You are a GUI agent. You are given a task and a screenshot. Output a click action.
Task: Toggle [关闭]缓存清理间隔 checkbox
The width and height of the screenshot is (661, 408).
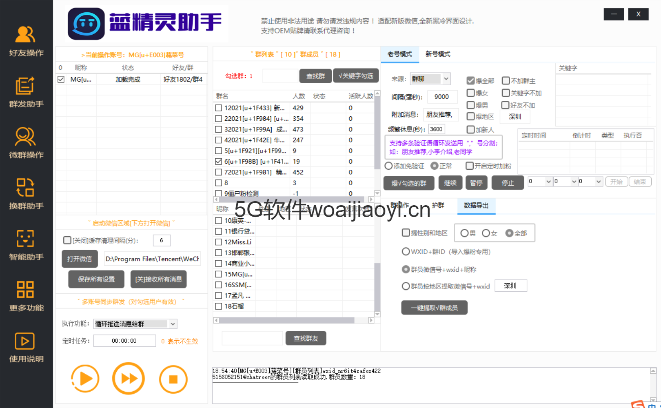pyautogui.click(x=67, y=240)
